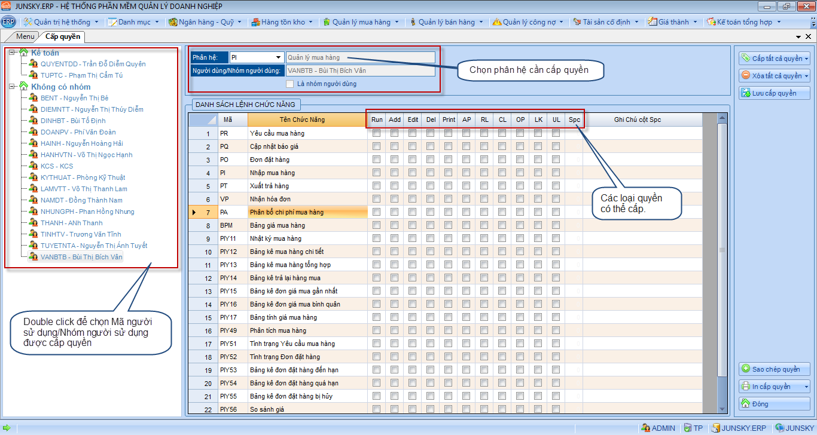The image size is (817, 435).
Task: Click the function list vertical scrollbar
Action: [x=723, y=251]
